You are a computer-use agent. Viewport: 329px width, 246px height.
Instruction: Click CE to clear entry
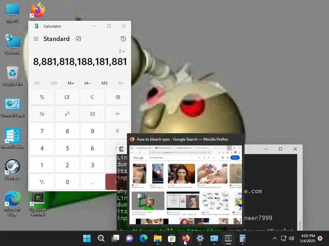tap(67, 97)
